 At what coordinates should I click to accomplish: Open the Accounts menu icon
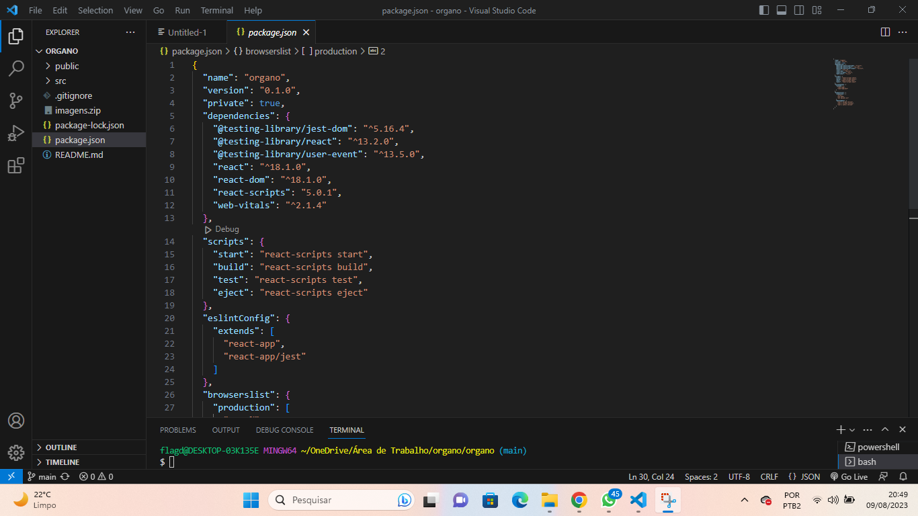tap(16, 421)
